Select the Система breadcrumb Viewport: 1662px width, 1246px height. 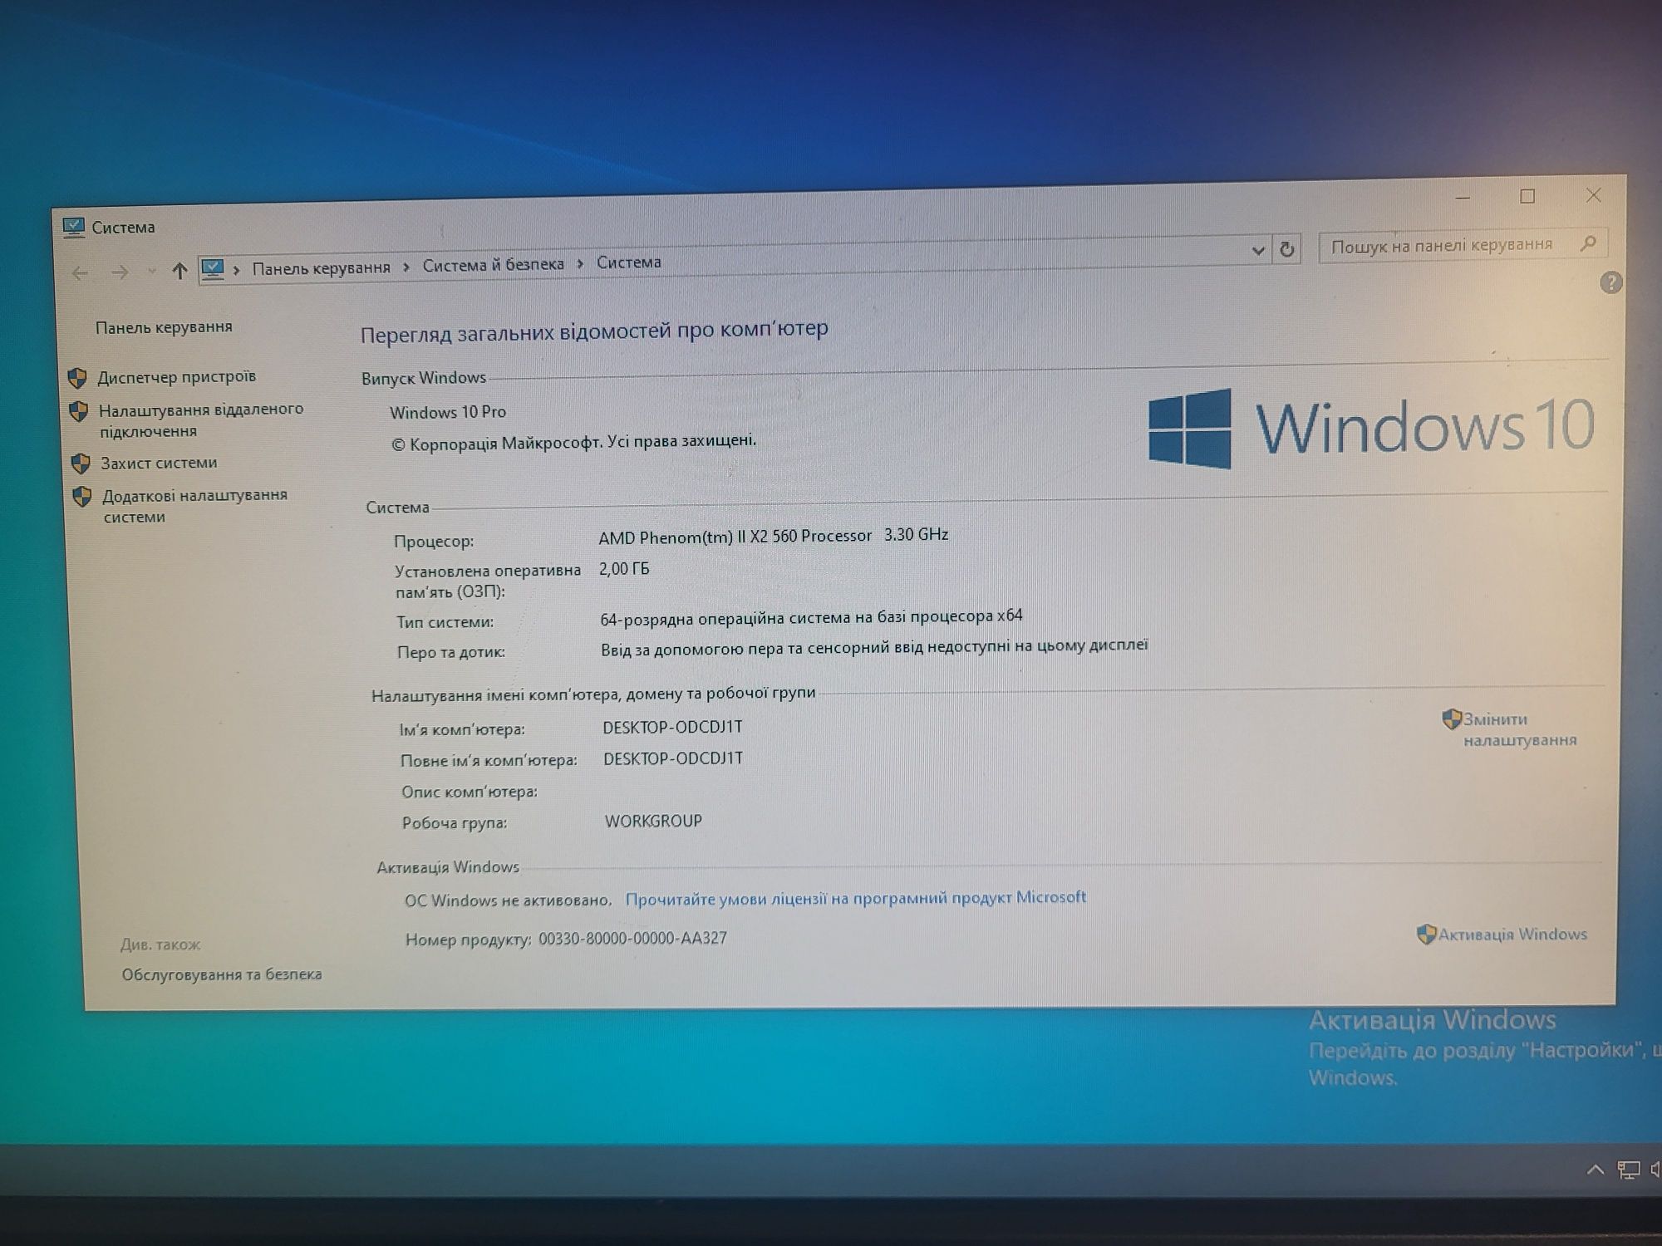(629, 262)
